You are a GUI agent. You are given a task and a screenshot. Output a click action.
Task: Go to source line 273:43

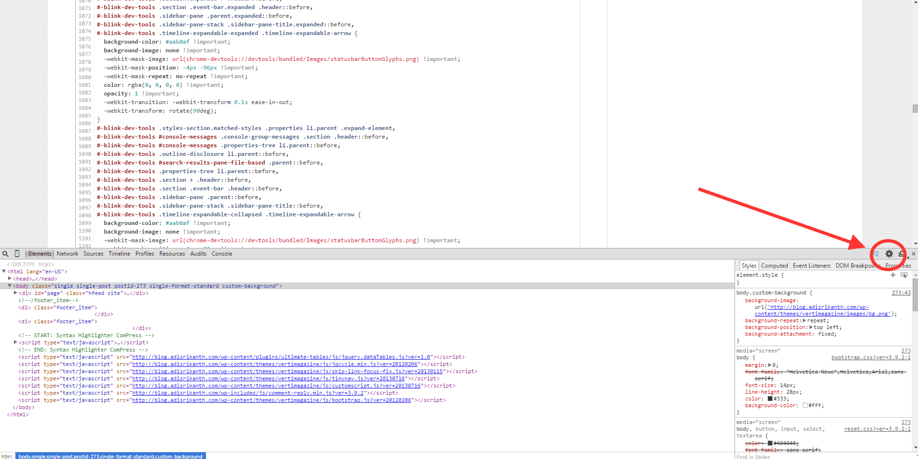[901, 293]
